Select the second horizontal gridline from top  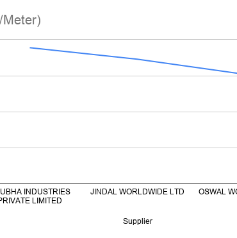coord(118,76)
